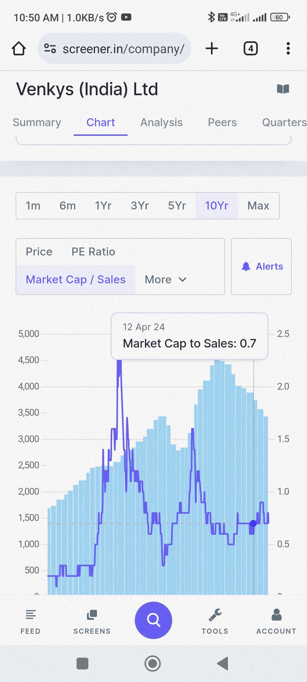Open the Quarters tab
The width and height of the screenshot is (307, 682).
284,122
